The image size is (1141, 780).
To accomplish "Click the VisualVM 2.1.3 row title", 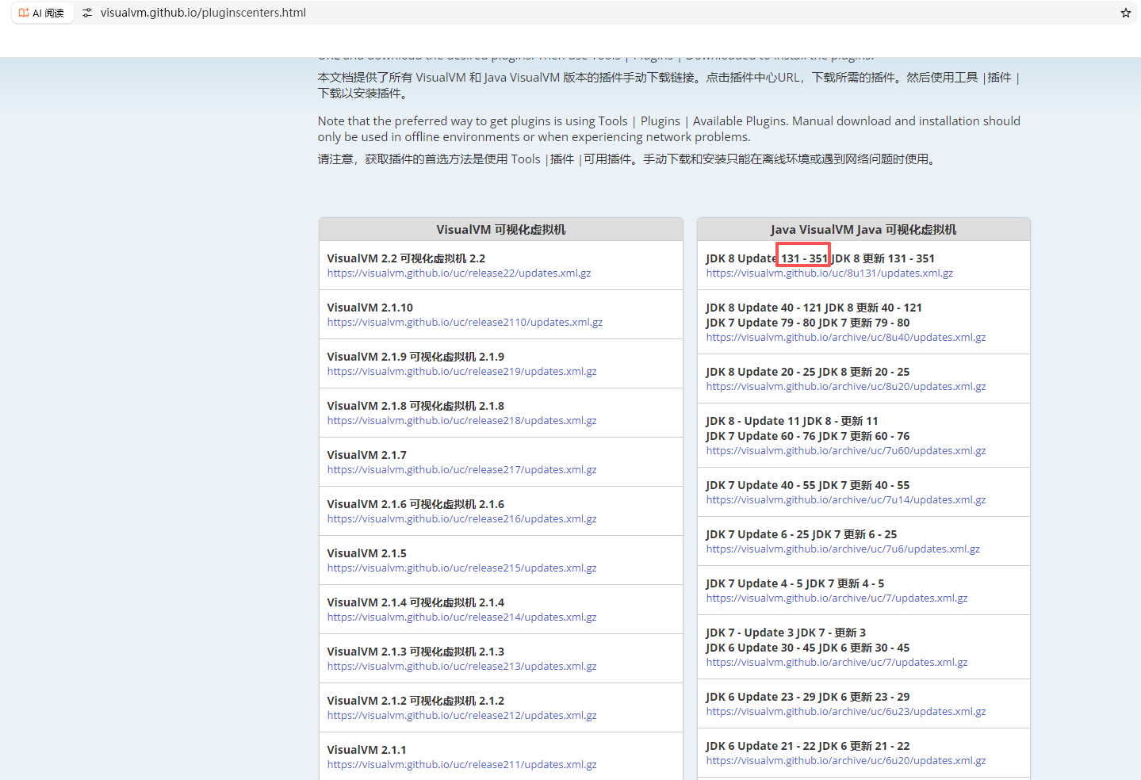I will tap(415, 652).
